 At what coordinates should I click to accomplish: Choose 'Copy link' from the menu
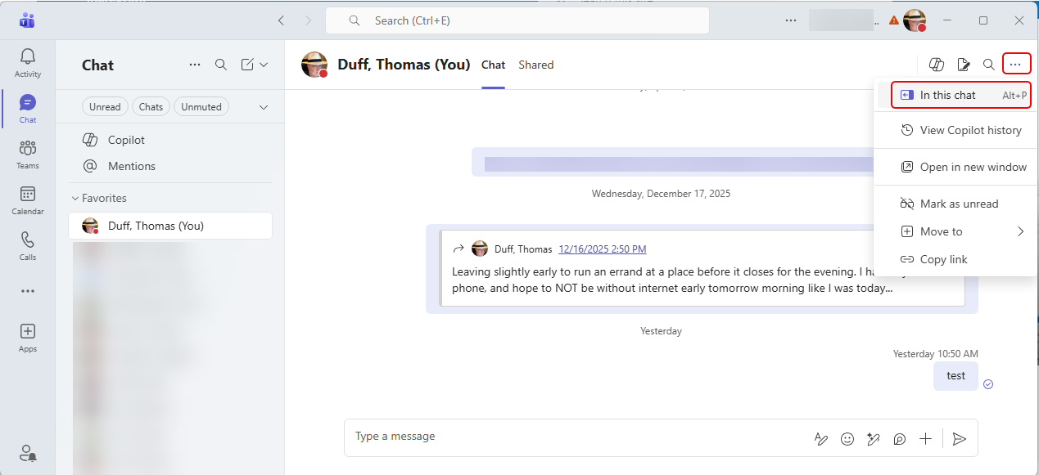click(943, 259)
